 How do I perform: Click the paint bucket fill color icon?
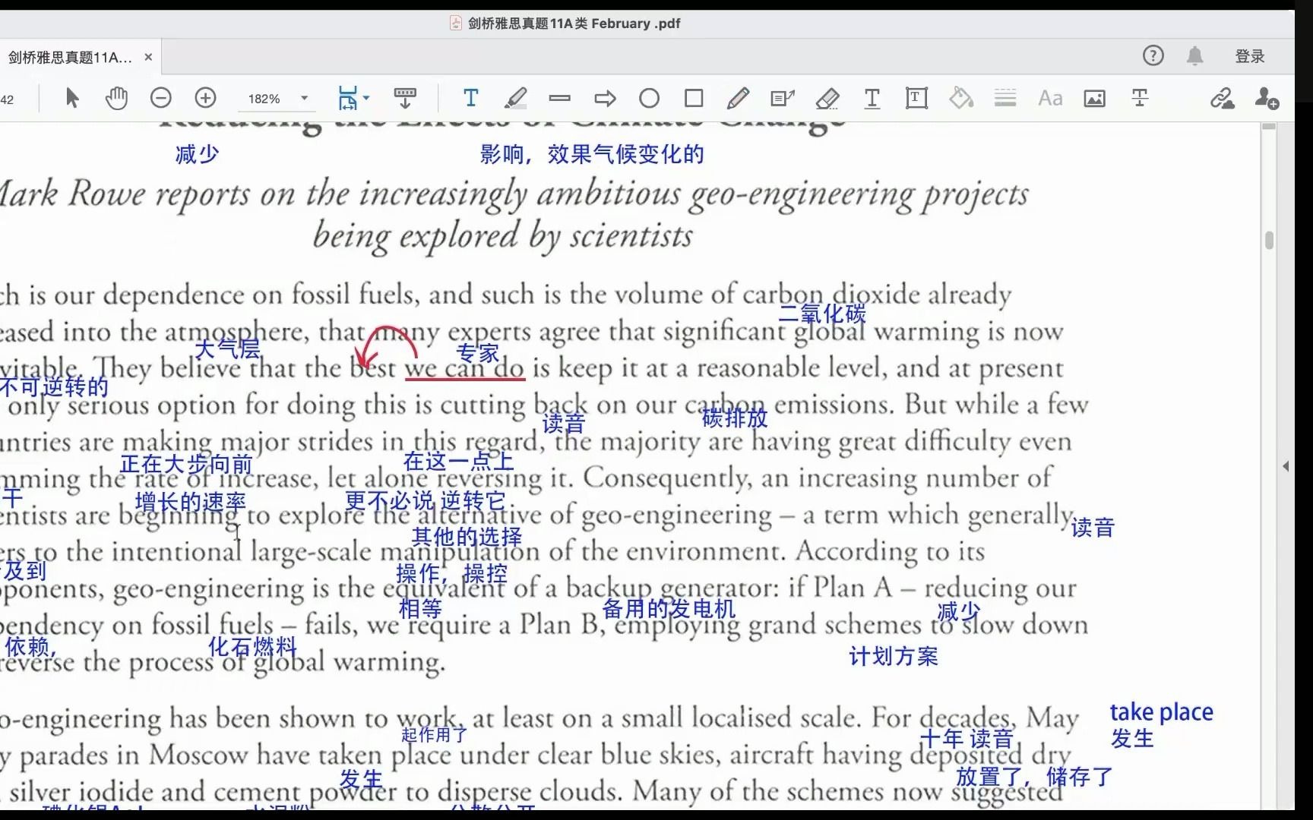point(961,98)
